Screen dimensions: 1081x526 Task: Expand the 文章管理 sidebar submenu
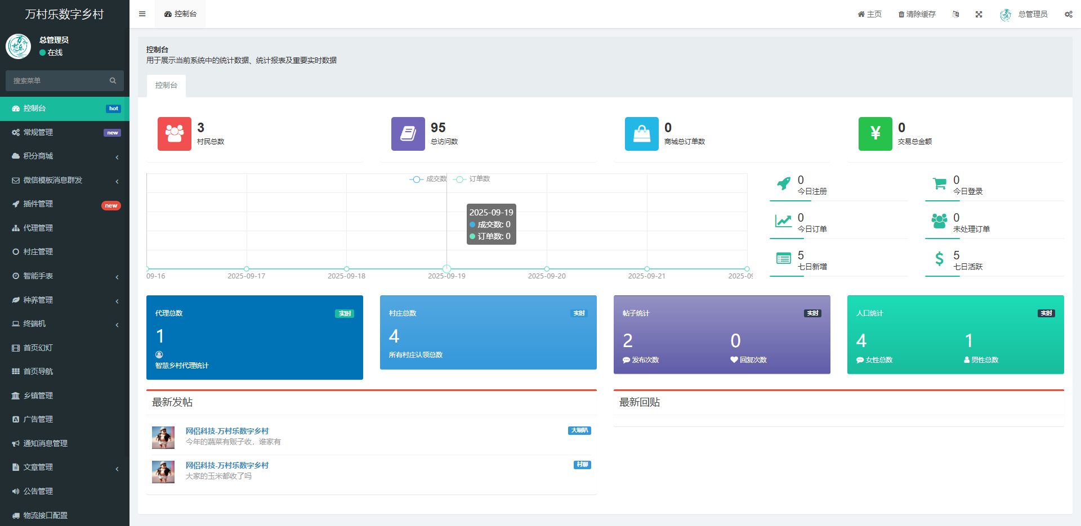(x=65, y=467)
